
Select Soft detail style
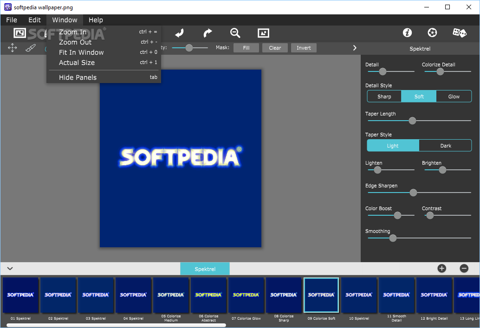[419, 96]
